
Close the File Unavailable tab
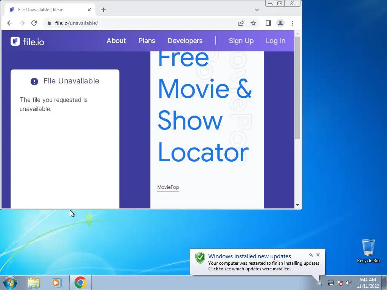[89, 10]
